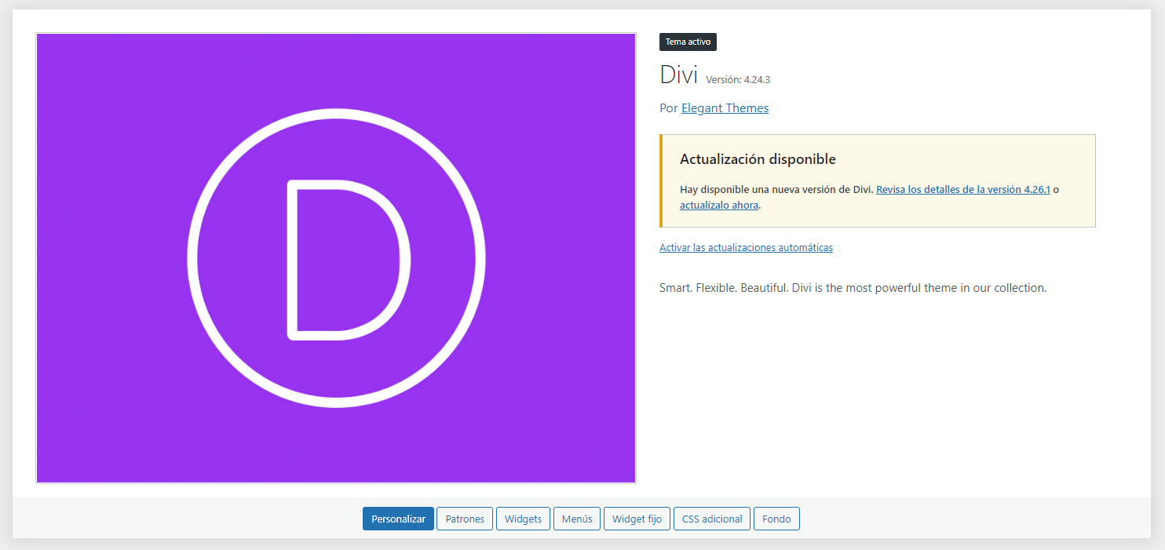Viewport: 1165px width, 550px height.
Task: Open CSS adicional
Action: pyautogui.click(x=712, y=519)
